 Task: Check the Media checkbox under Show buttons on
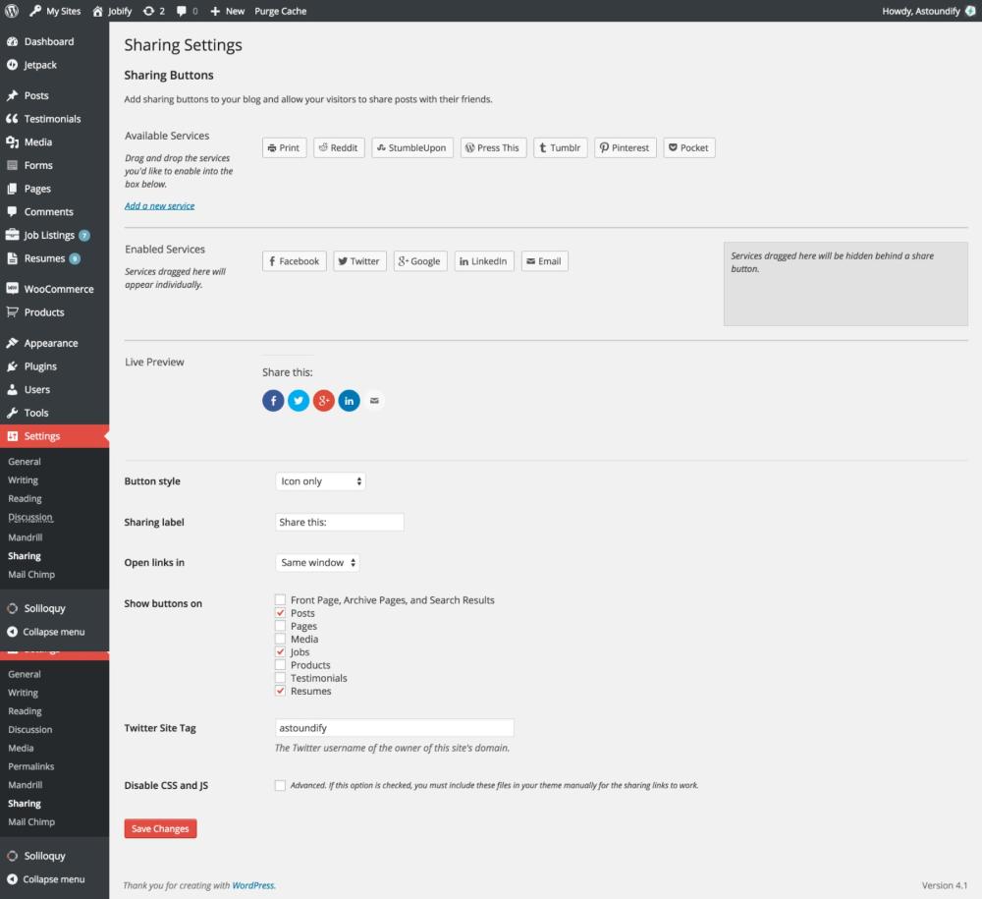(x=280, y=639)
